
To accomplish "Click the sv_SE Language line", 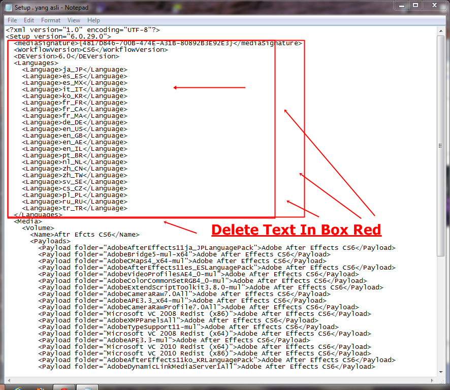I will click(x=74, y=182).
